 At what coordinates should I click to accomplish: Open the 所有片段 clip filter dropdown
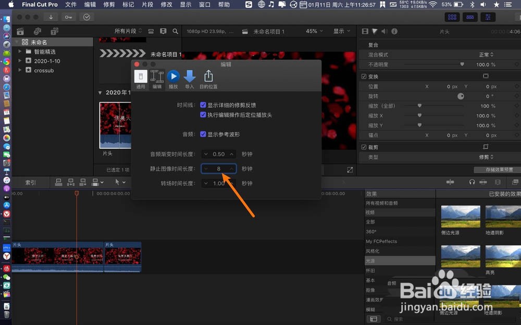128,31
